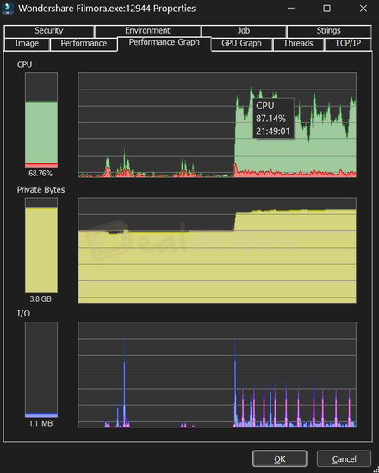Click the resize grip in bottom corner
379x473 pixels.
[x=376, y=470]
